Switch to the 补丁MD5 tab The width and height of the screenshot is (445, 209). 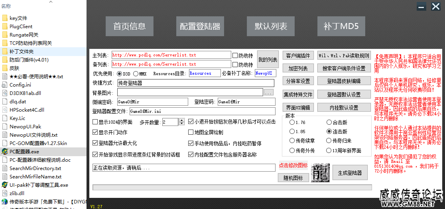[x=341, y=27]
